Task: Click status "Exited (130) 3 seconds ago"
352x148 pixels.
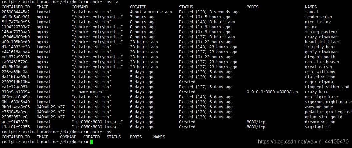Action: tap(209, 12)
